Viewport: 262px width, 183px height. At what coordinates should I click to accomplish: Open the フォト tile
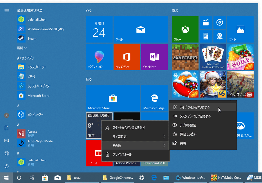point(241,29)
